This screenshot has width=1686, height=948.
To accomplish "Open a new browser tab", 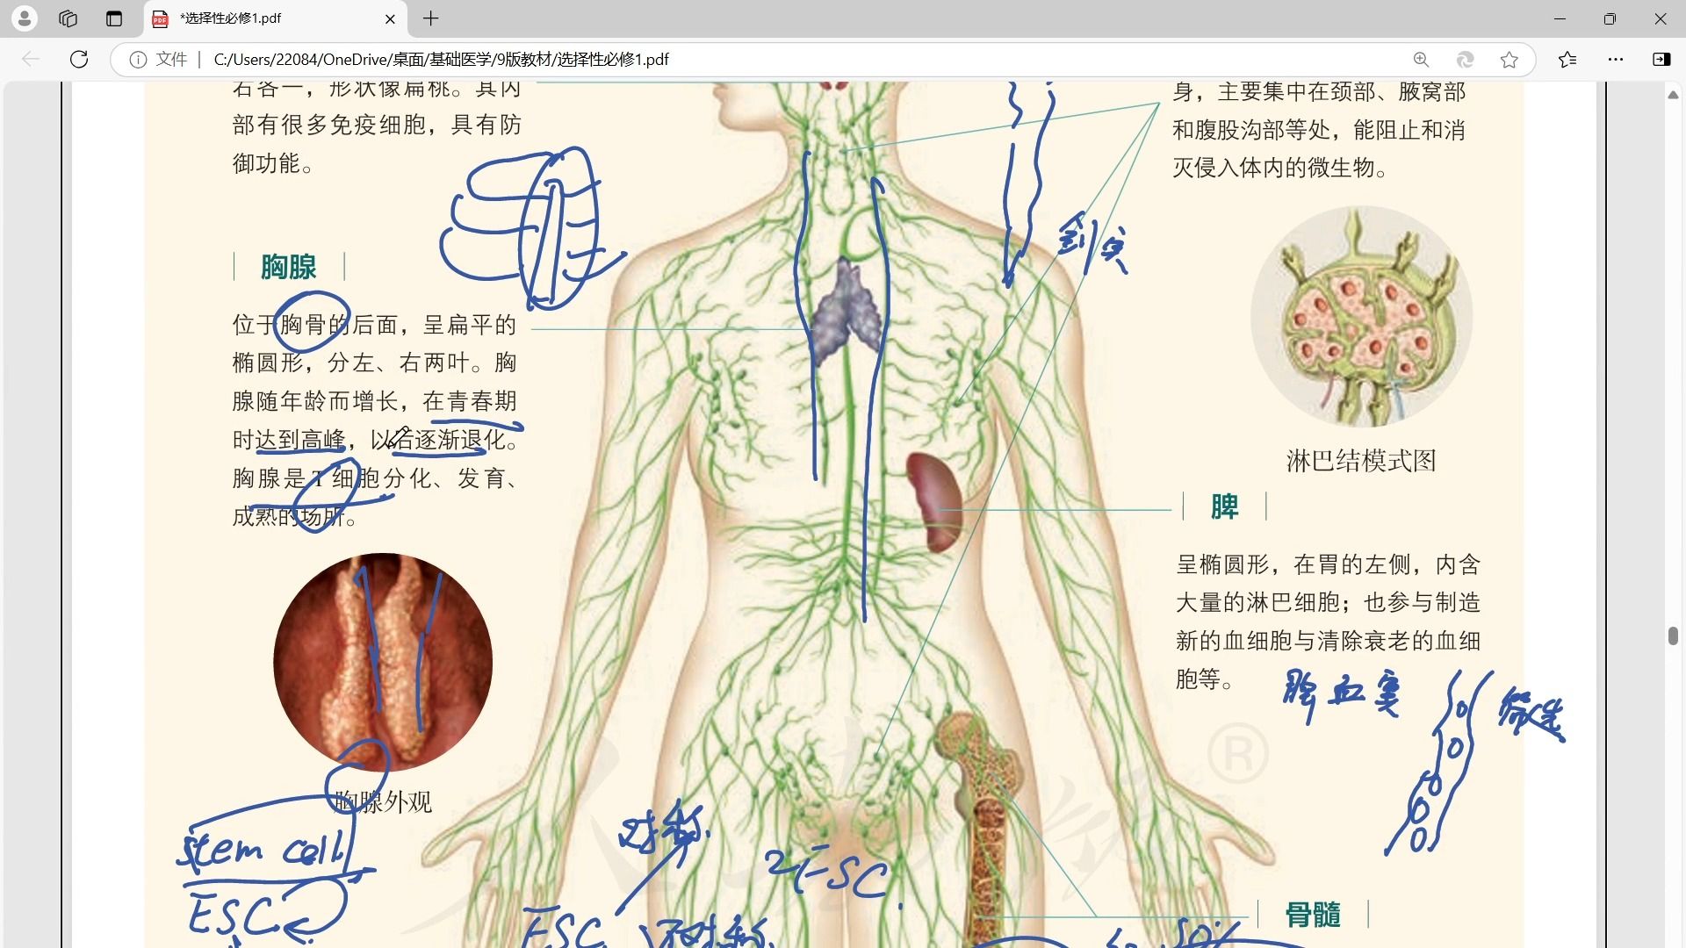I will coord(431,18).
